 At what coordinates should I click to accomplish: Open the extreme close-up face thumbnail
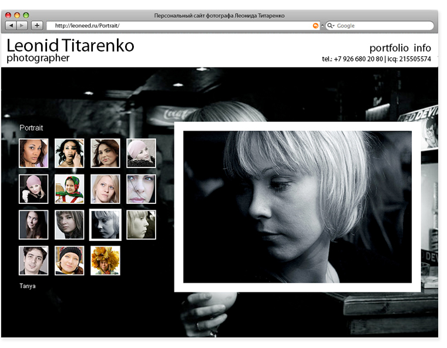tap(141, 189)
